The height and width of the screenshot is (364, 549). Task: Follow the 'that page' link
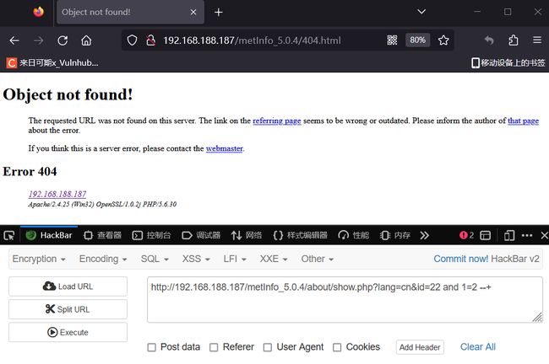click(523, 120)
